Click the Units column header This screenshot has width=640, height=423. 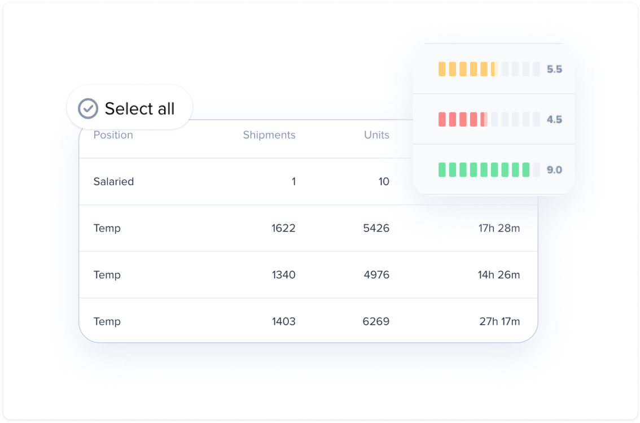point(376,135)
